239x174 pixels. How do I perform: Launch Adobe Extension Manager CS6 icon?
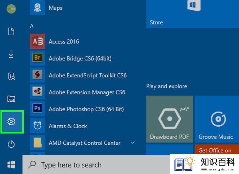[37, 92]
